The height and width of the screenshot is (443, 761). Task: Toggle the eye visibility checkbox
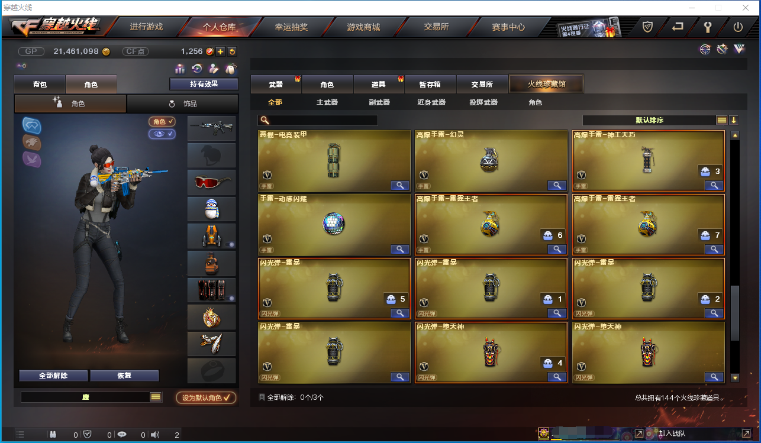(x=162, y=134)
